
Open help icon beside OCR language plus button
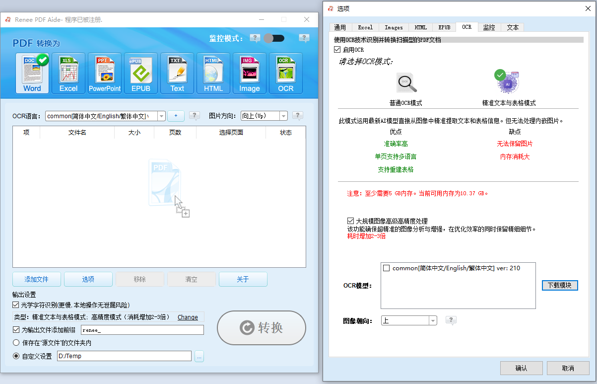point(195,116)
